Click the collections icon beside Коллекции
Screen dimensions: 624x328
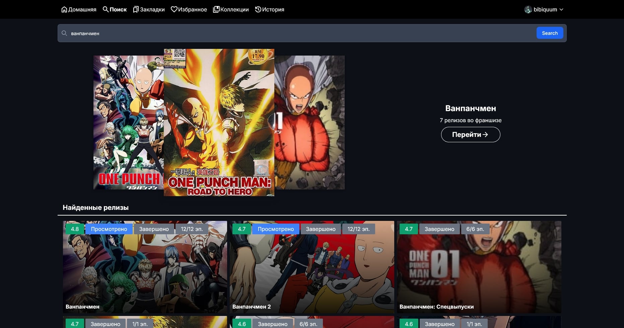tap(216, 9)
